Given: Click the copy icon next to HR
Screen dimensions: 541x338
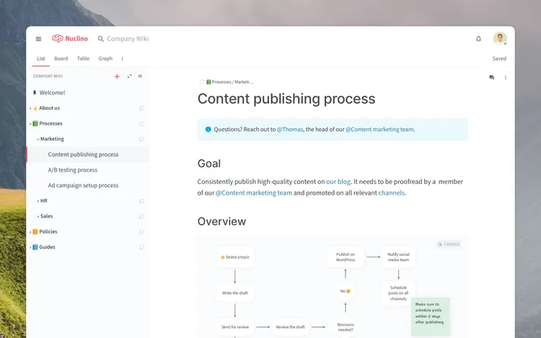Looking at the screenshot, I should [141, 201].
